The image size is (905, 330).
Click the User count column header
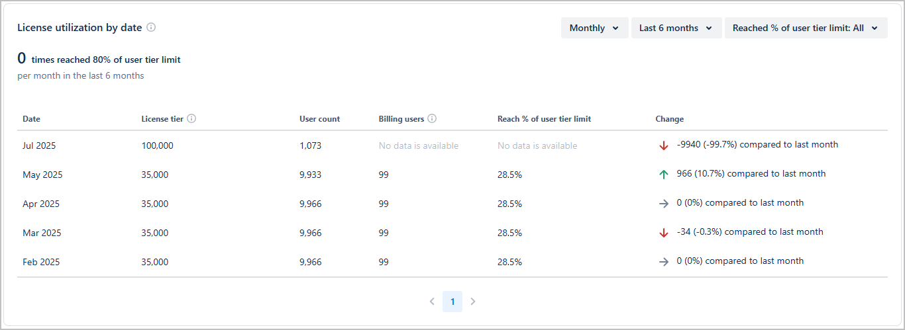click(319, 119)
